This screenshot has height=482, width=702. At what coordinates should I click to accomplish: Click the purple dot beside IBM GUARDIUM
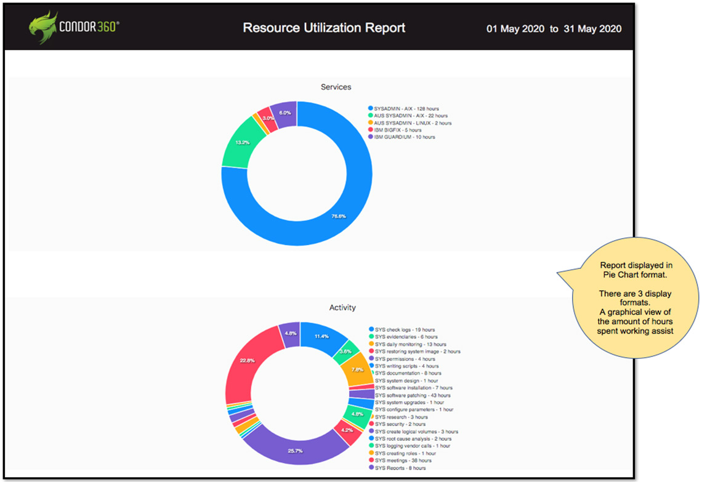[371, 137]
